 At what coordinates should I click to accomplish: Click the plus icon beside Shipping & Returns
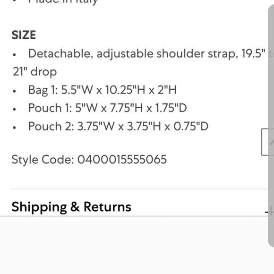[269, 212]
